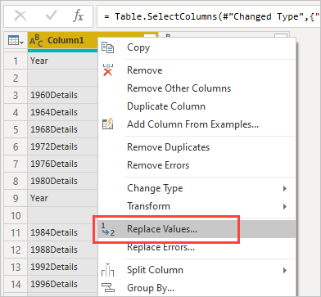Select the cell 1960Details
Screen dimensions: 321x297
[x=62, y=95]
